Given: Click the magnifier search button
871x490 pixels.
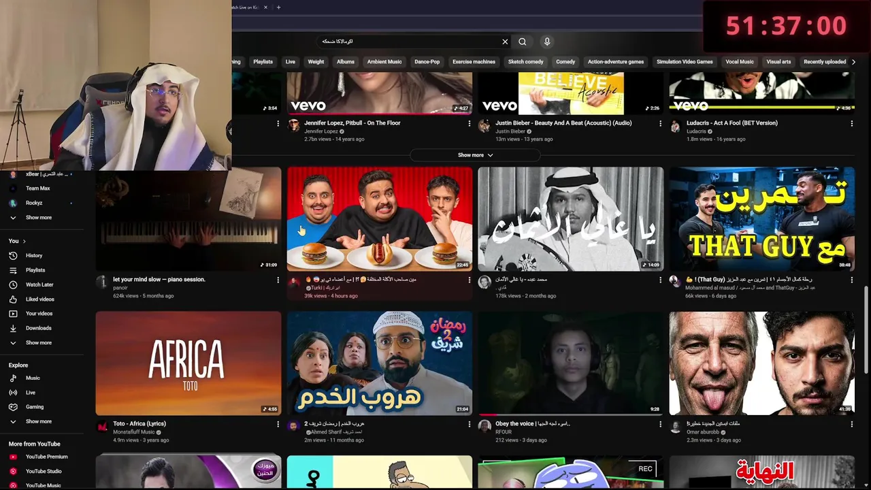Looking at the screenshot, I should [x=523, y=42].
